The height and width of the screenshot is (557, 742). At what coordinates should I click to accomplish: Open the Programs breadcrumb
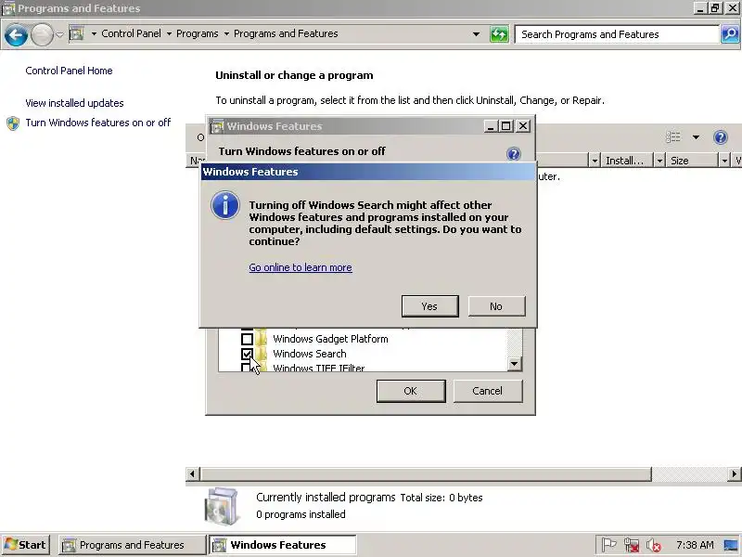point(198,33)
